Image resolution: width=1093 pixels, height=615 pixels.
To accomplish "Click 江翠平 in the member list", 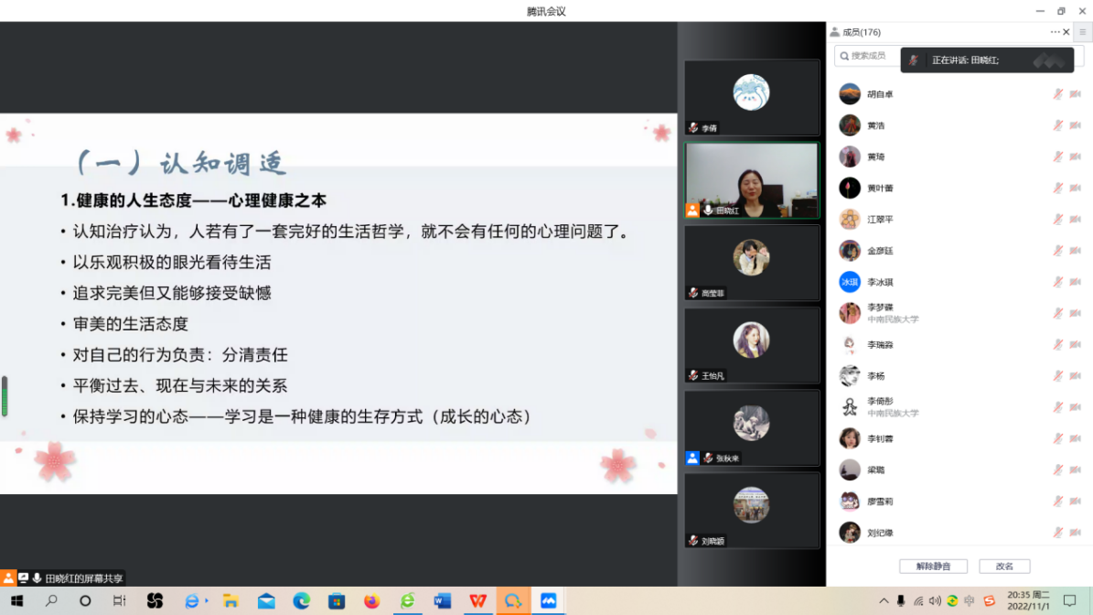I will pyautogui.click(x=880, y=220).
